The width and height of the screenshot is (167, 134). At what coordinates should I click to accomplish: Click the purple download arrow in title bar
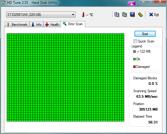(x=132, y=4)
